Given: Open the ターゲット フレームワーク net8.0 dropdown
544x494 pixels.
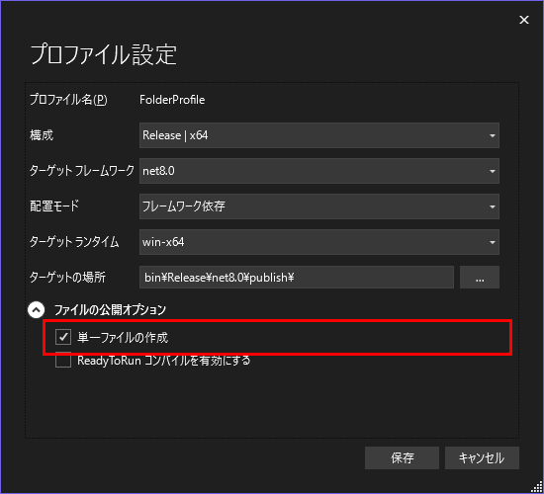Looking at the screenshot, I should pos(319,171).
